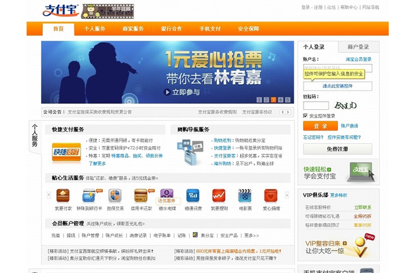
Task: Click into the 校验码 input field
Action: [316, 105]
